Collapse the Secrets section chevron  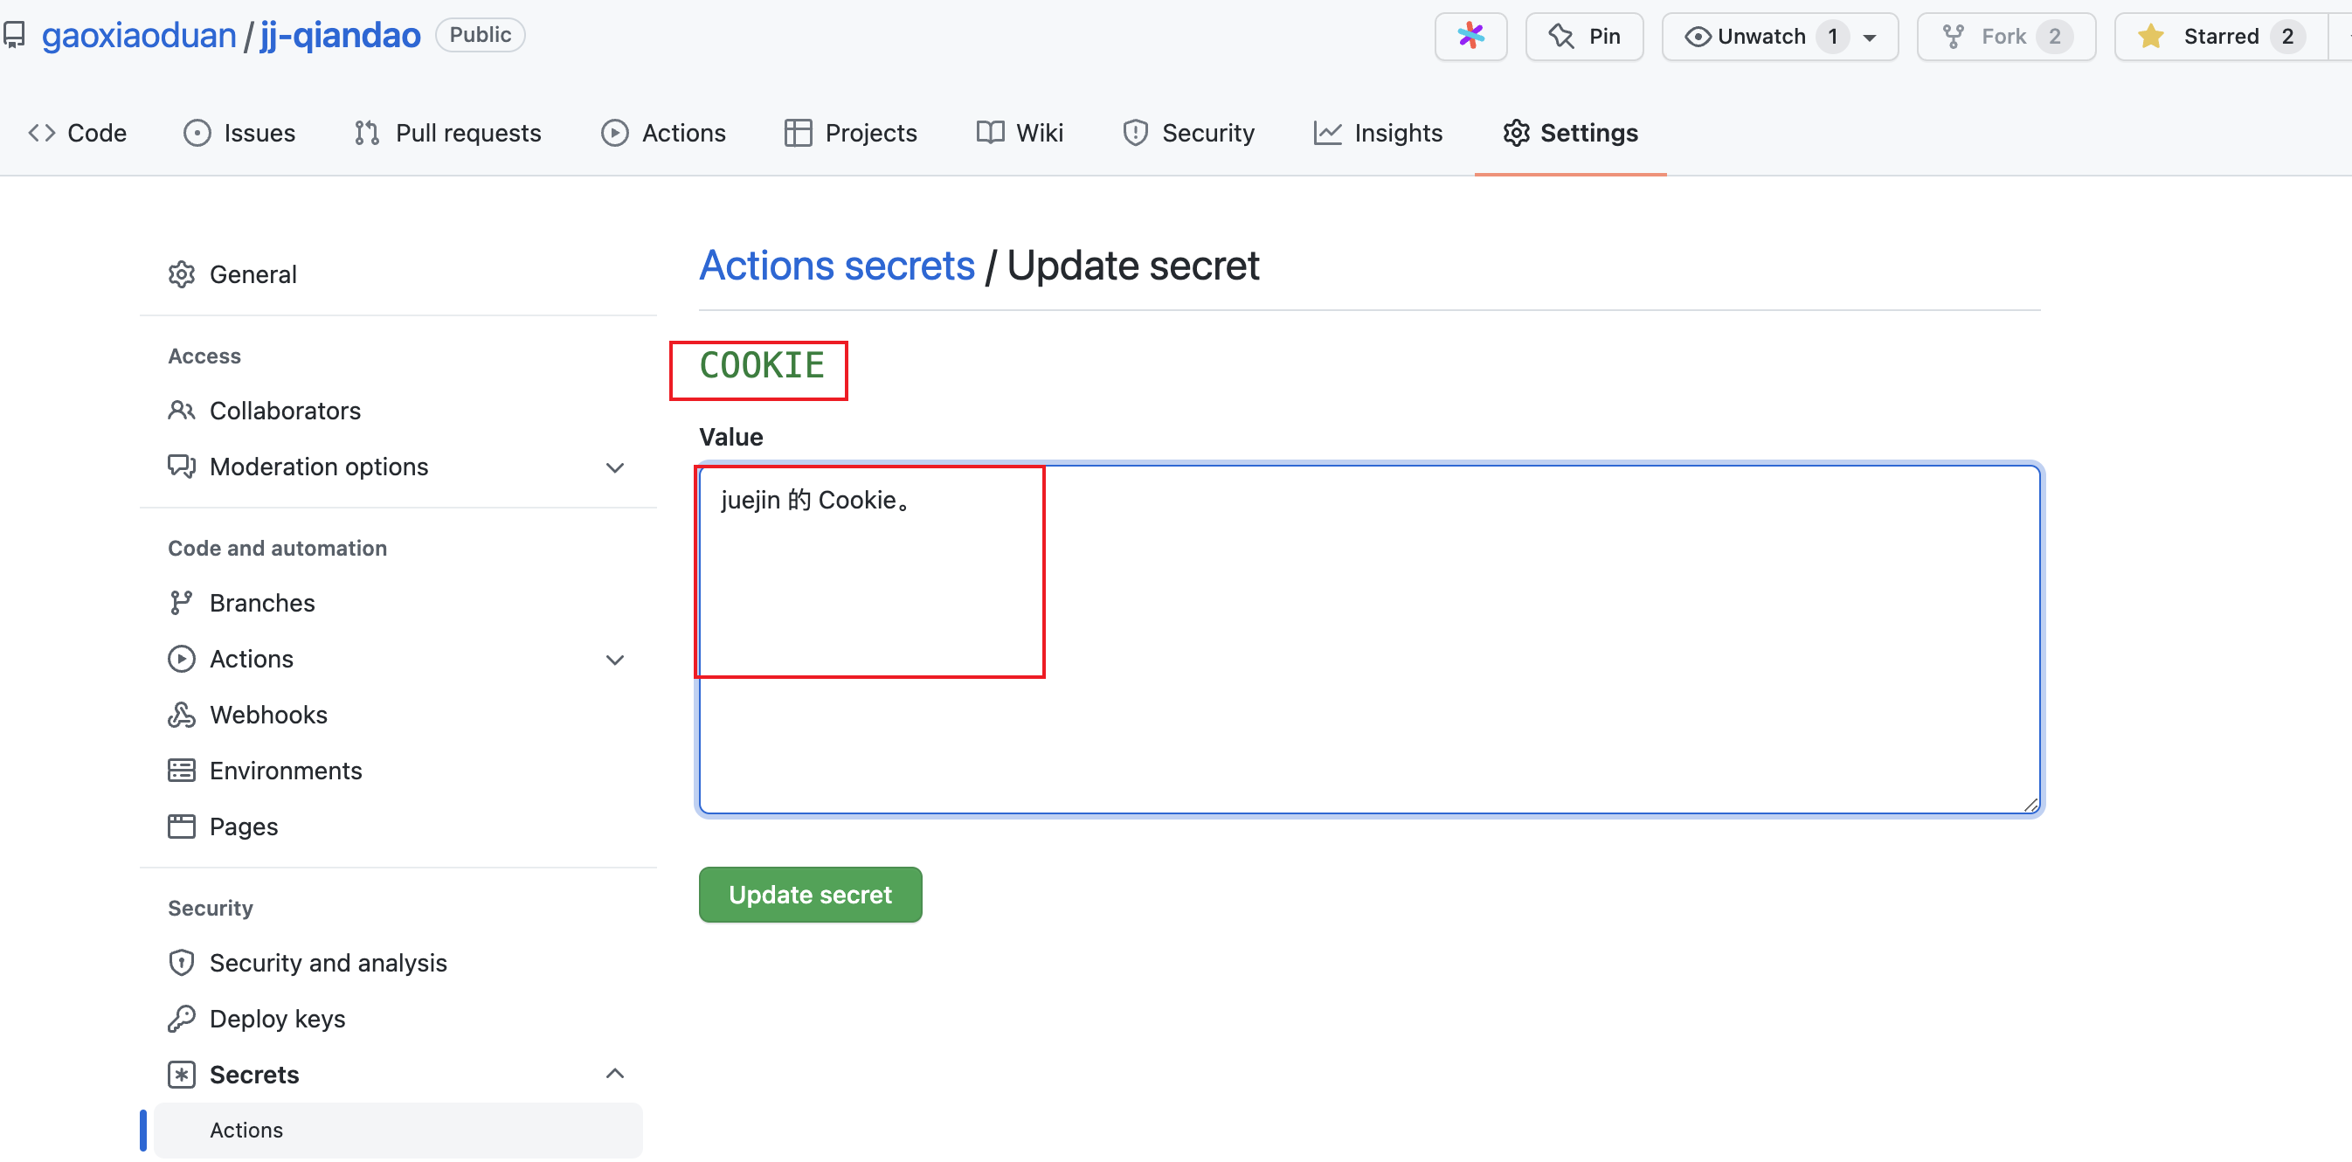click(614, 1075)
